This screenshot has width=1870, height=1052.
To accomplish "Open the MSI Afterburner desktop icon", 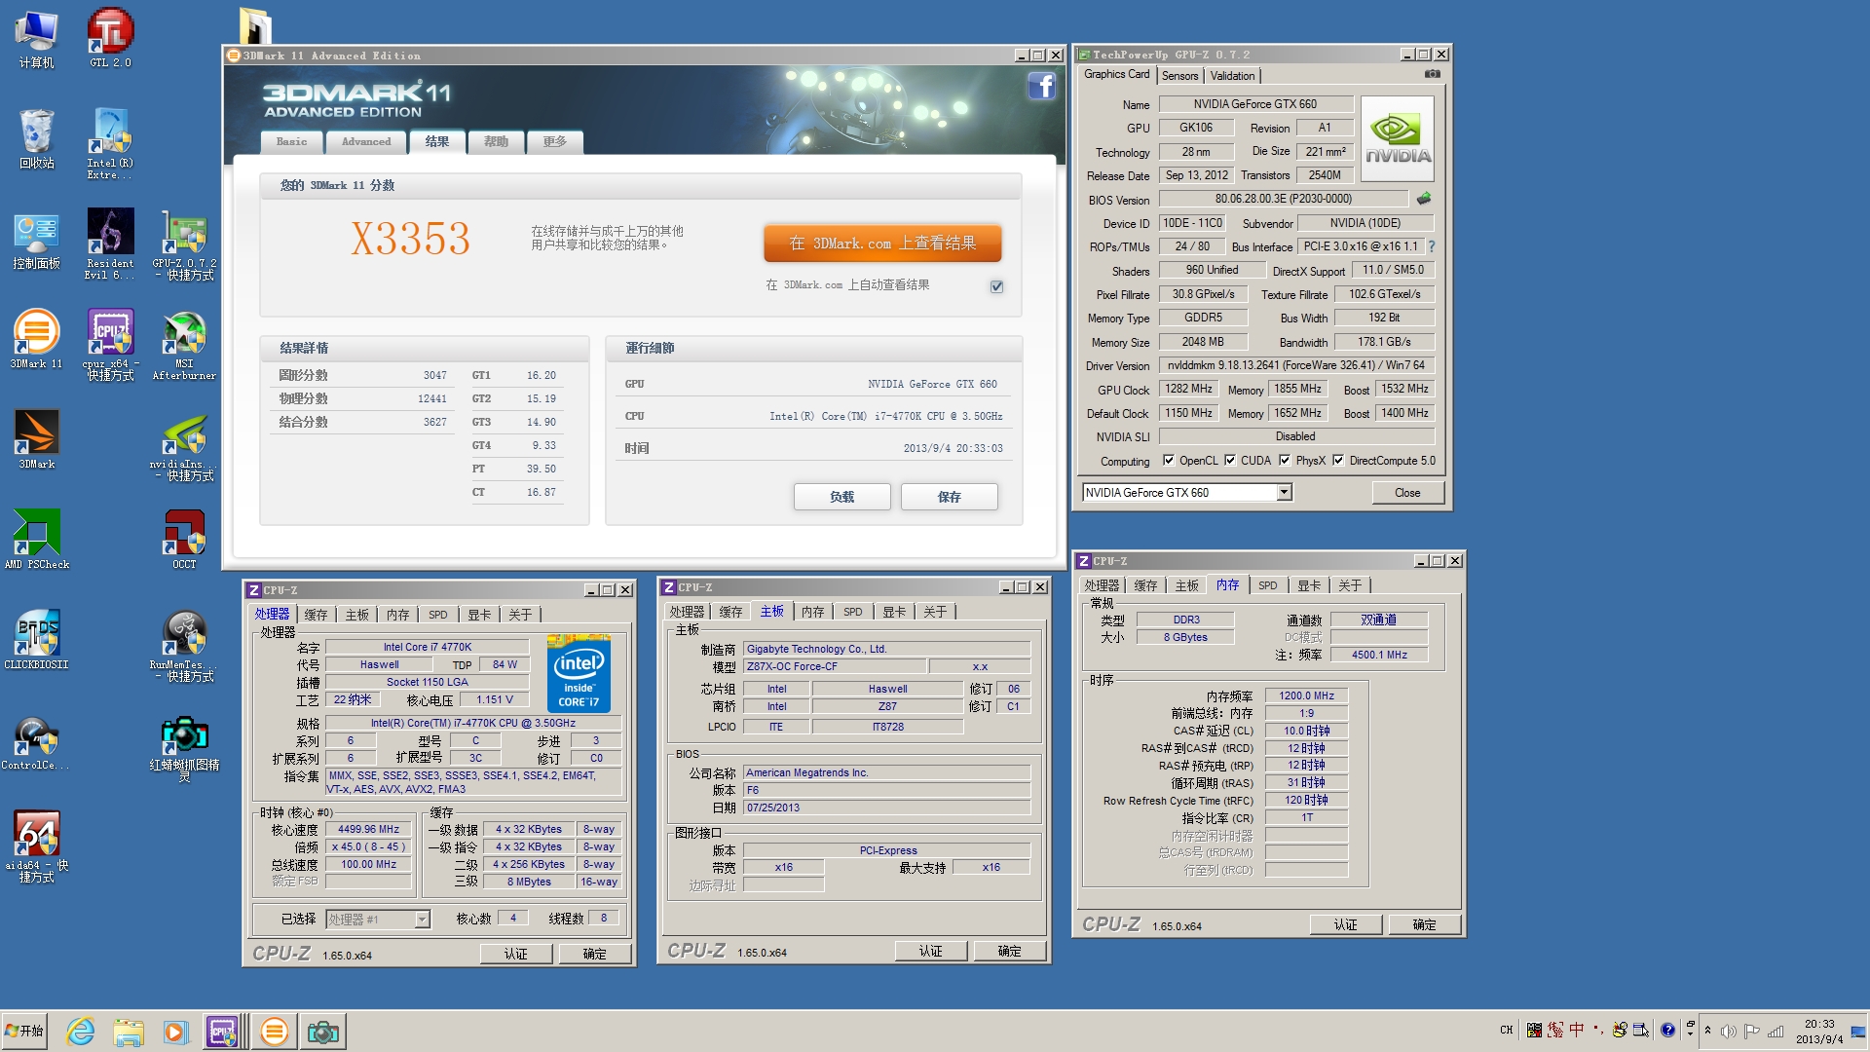I will 184,345.
